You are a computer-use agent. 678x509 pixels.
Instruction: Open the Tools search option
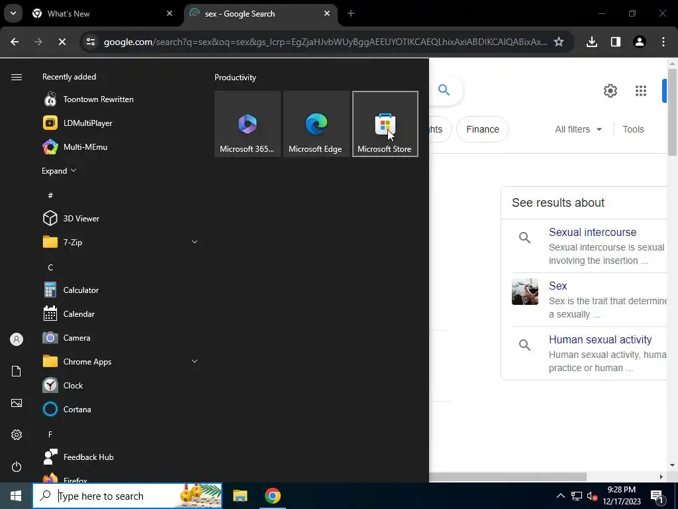tap(633, 129)
